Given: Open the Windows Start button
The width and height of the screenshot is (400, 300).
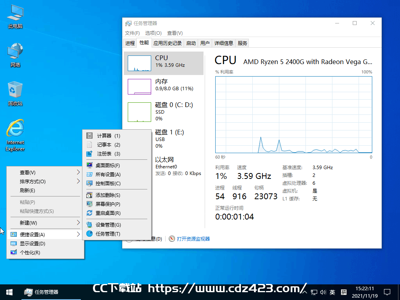Looking at the screenshot, I should point(9,292).
